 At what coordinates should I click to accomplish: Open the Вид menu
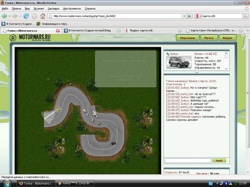click(x=27, y=9)
